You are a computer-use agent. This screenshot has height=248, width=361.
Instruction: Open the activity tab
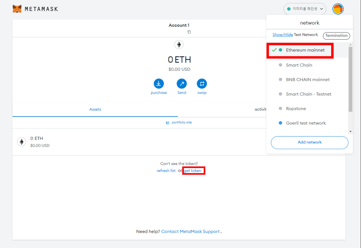tap(260, 109)
